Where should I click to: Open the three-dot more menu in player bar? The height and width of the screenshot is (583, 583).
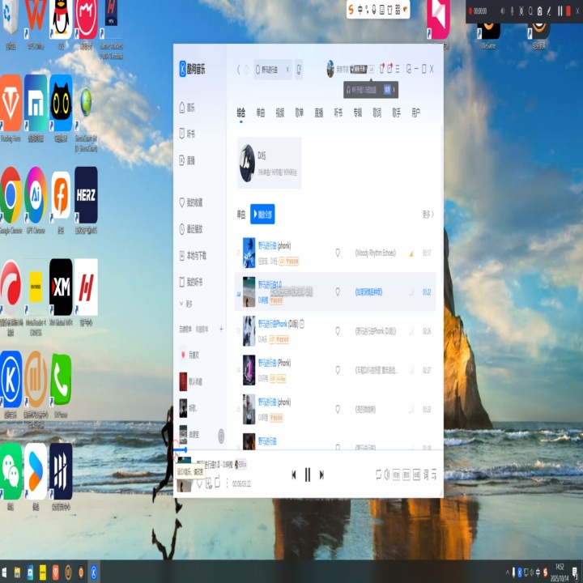coord(228,483)
